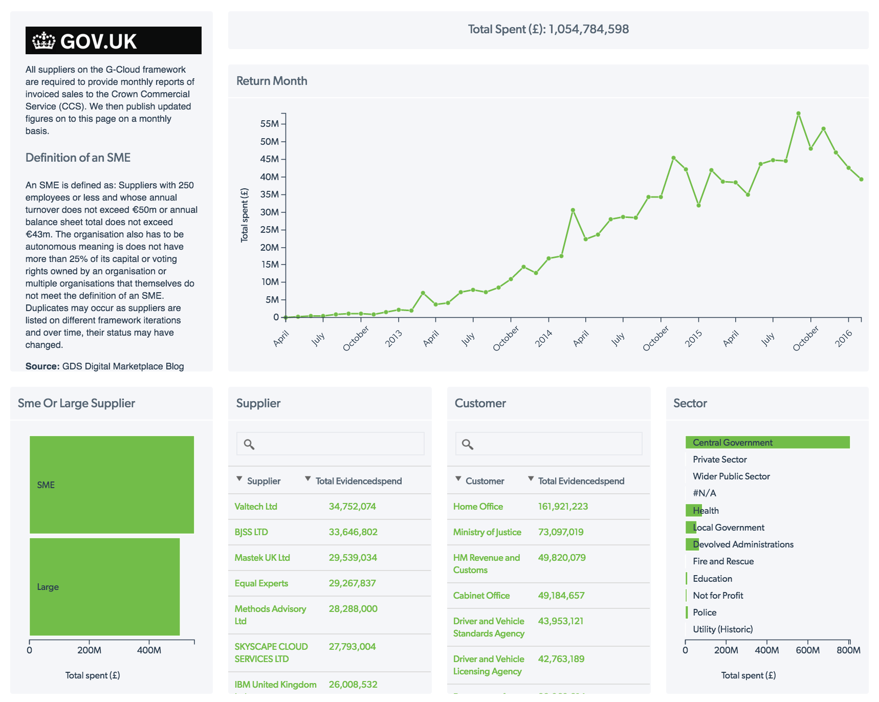The image size is (879, 702).
Task: Toggle the Private Sector filter
Action: click(x=719, y=459)
